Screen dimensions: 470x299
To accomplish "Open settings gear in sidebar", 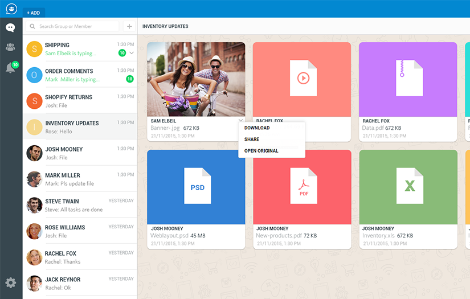I will (10, 282).
